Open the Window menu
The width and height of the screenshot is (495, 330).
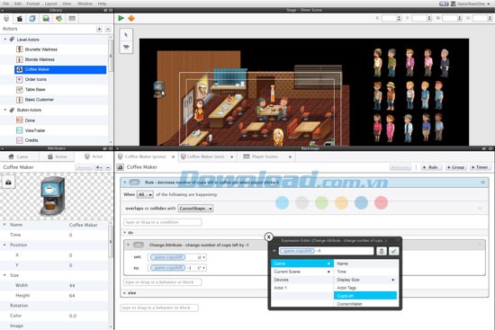(85, 4)
